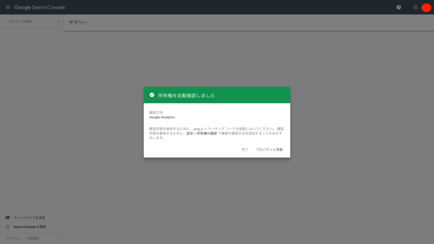Click the プロパティを検索 search field
This screenshot has width=434, height=244.
(x=31, y=22)
